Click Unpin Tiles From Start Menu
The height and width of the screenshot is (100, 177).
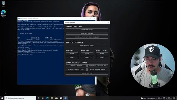[x=98, y=66]
